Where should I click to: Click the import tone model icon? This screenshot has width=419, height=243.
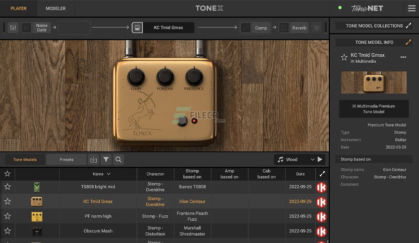point(94,160)
